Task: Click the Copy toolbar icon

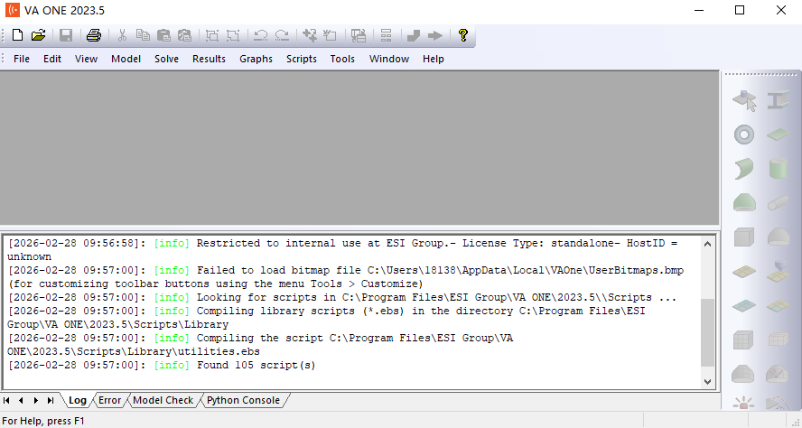Action: pos(144,35)
